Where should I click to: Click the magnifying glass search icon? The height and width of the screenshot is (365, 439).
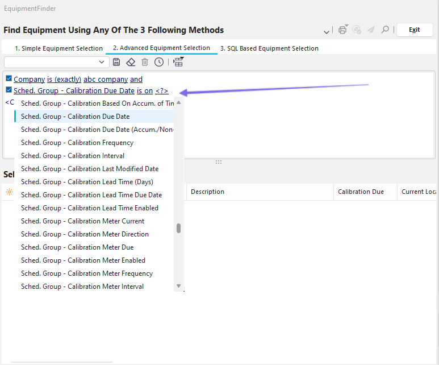click(385, 30)
